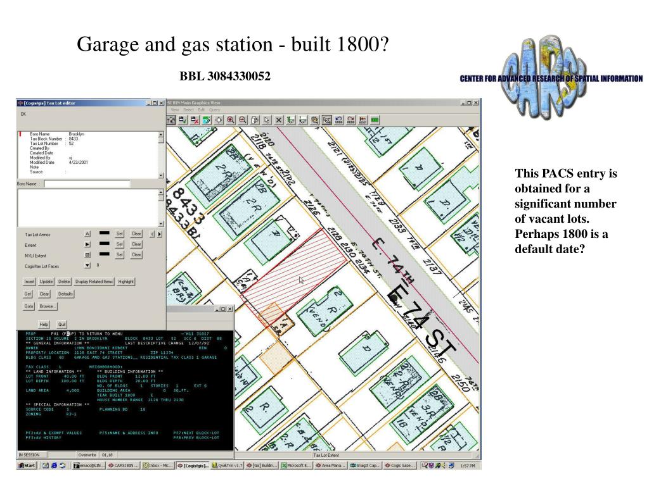649x486 pixels.
Task: Click the Insert button
Action: [x=29, y=282]
